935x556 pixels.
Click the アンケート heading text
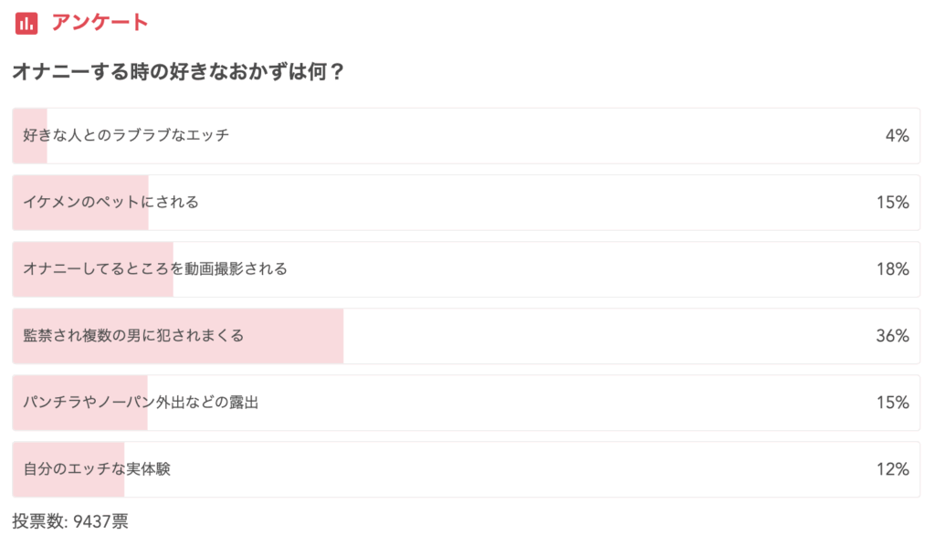click(100, 23)
